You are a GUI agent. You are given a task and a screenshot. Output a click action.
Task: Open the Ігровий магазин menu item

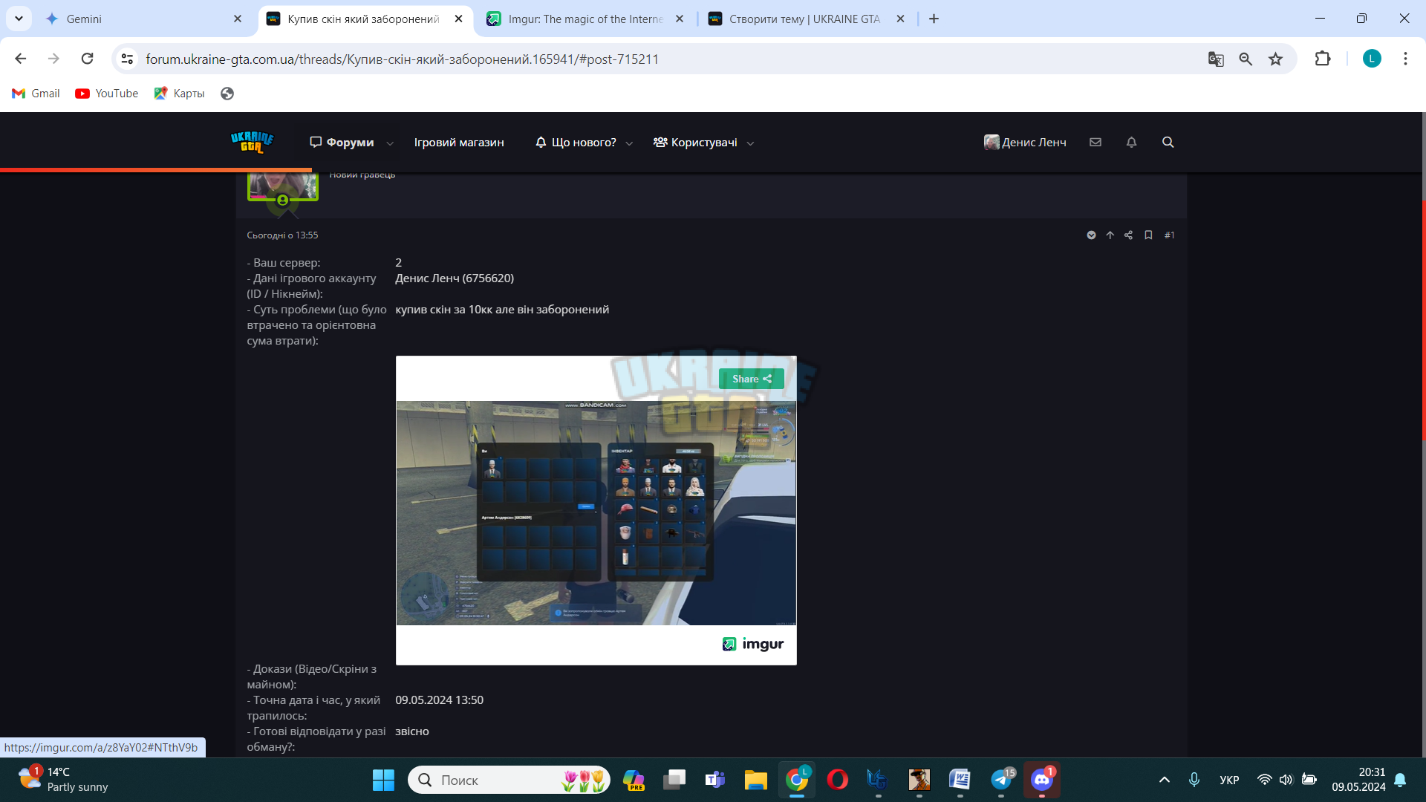click(x=459, y=143)
